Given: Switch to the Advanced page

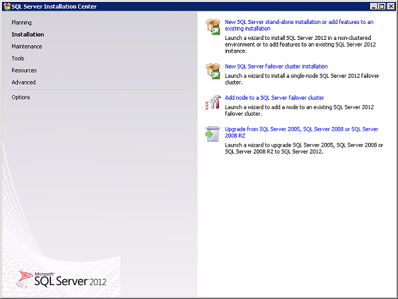Looking at the screenshot, I should (x=24, y=82).
